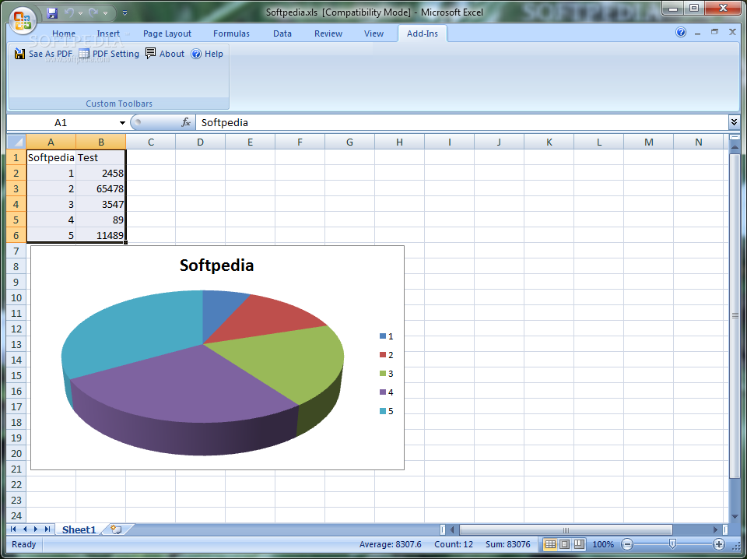Click vertical scrollbar down arrow
Image resolution: width=747 pixels, height=559 pixels.
[x=734, y=516]
